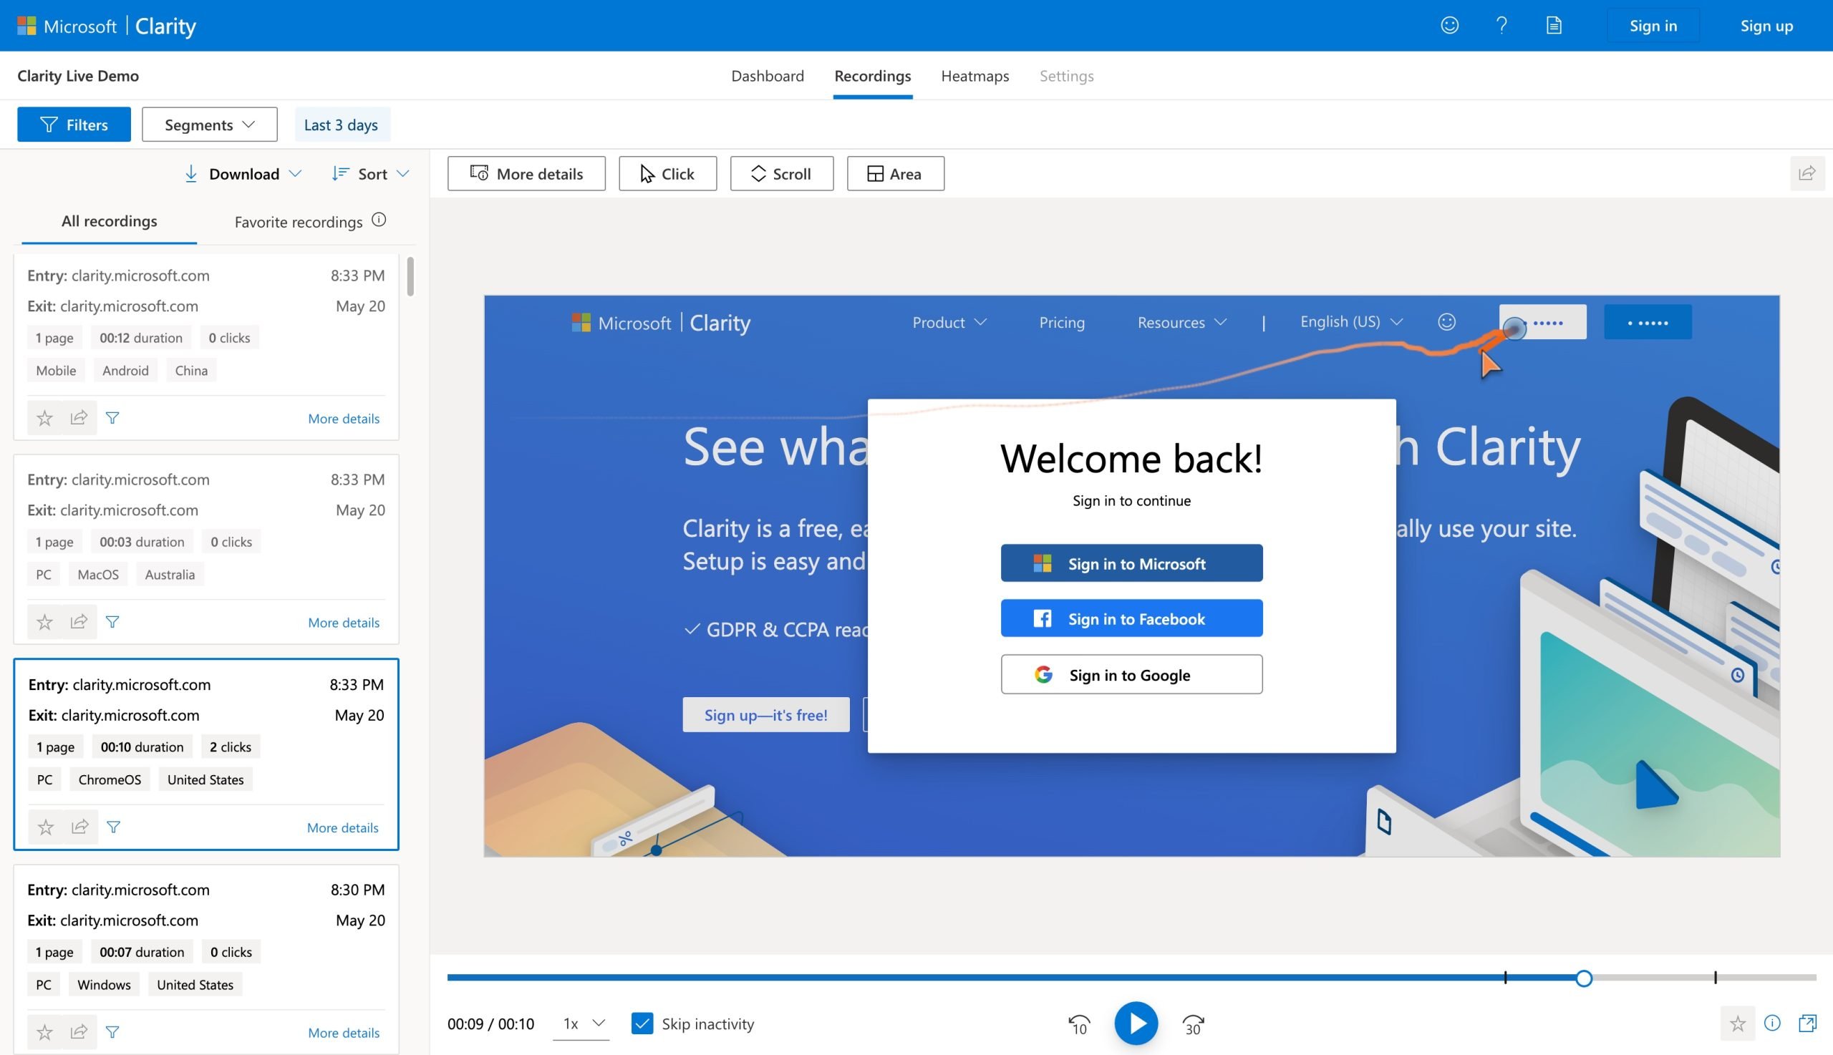Click the favorite star icon on selected recording
Screen dimensions: 1833x1055
point(45,827)
